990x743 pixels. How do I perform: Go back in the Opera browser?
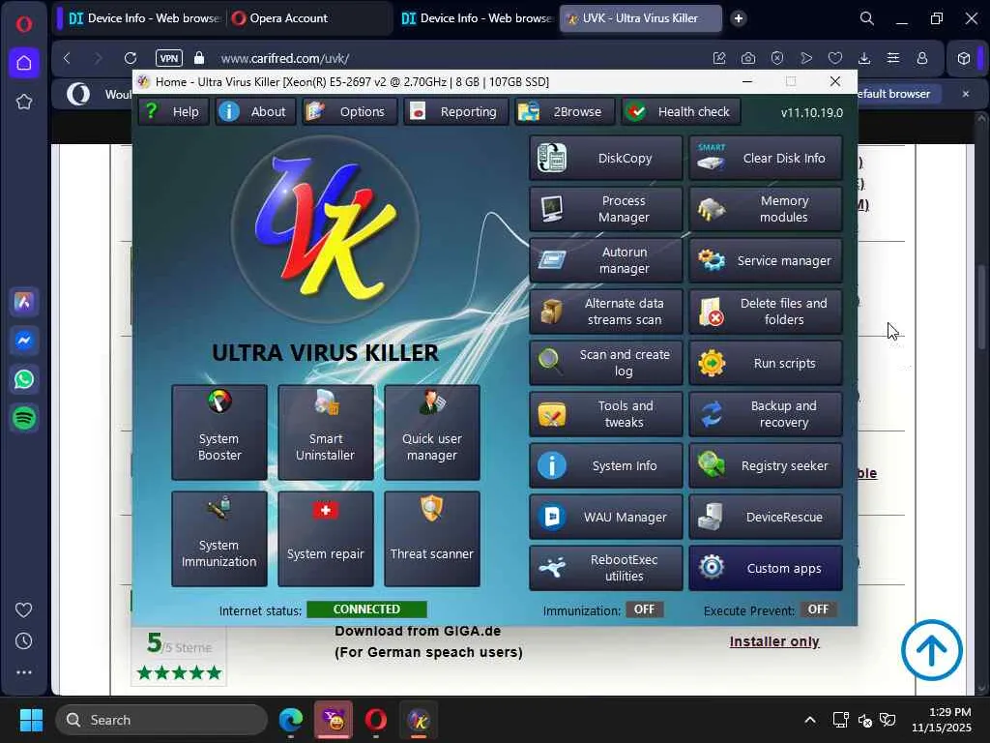(67, 58)
